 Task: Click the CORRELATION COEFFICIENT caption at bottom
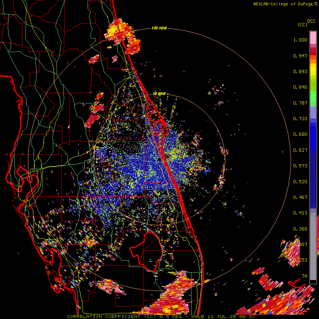click(x=161, y=317)
